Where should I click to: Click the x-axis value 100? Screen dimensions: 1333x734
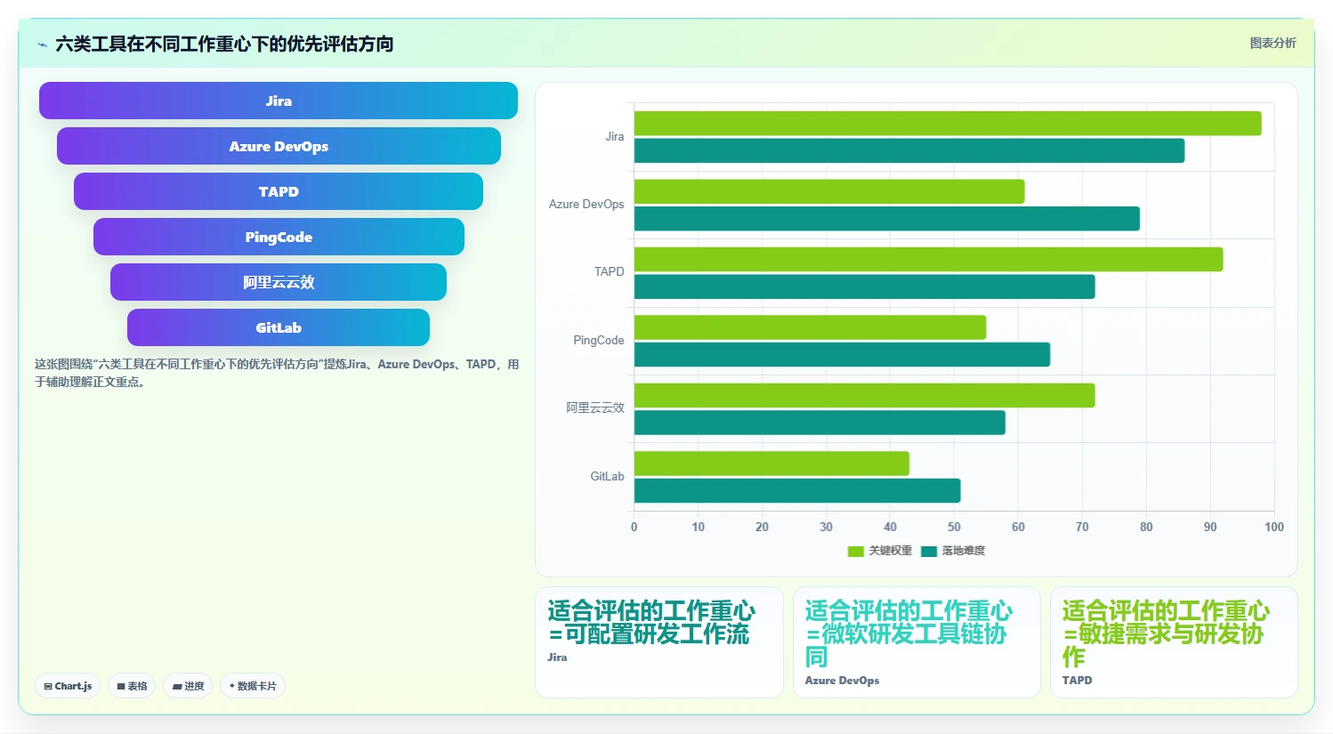coord(1274,528)
